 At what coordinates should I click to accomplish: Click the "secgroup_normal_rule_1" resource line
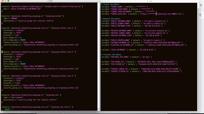click(39, 28)
